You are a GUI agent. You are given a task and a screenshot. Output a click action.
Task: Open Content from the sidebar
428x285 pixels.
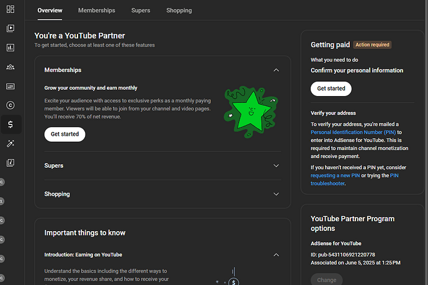(x=11, y=28)
